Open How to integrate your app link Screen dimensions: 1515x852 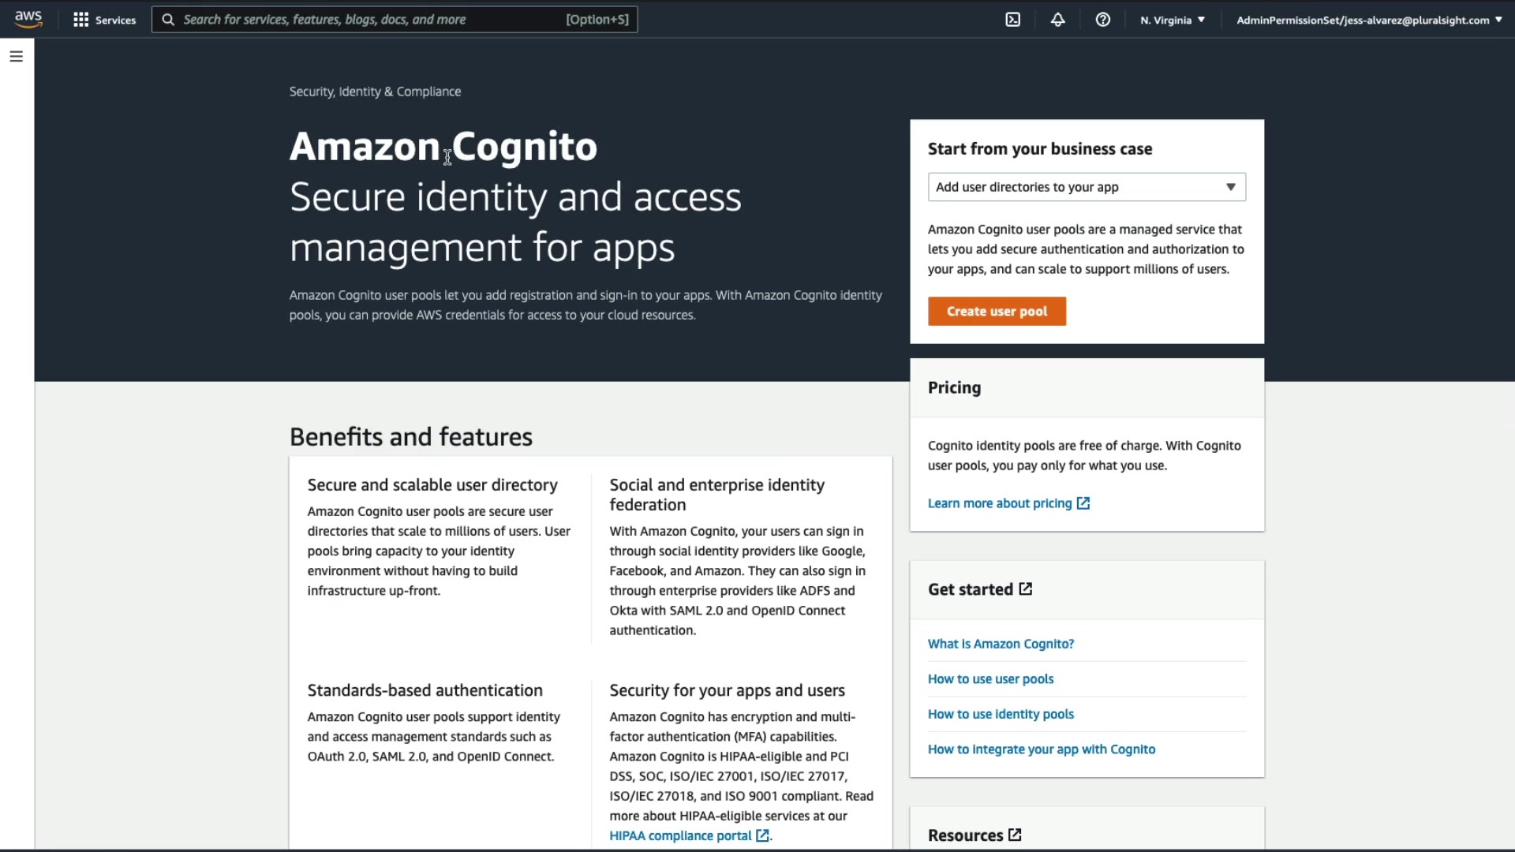(x=1041, y=749)
